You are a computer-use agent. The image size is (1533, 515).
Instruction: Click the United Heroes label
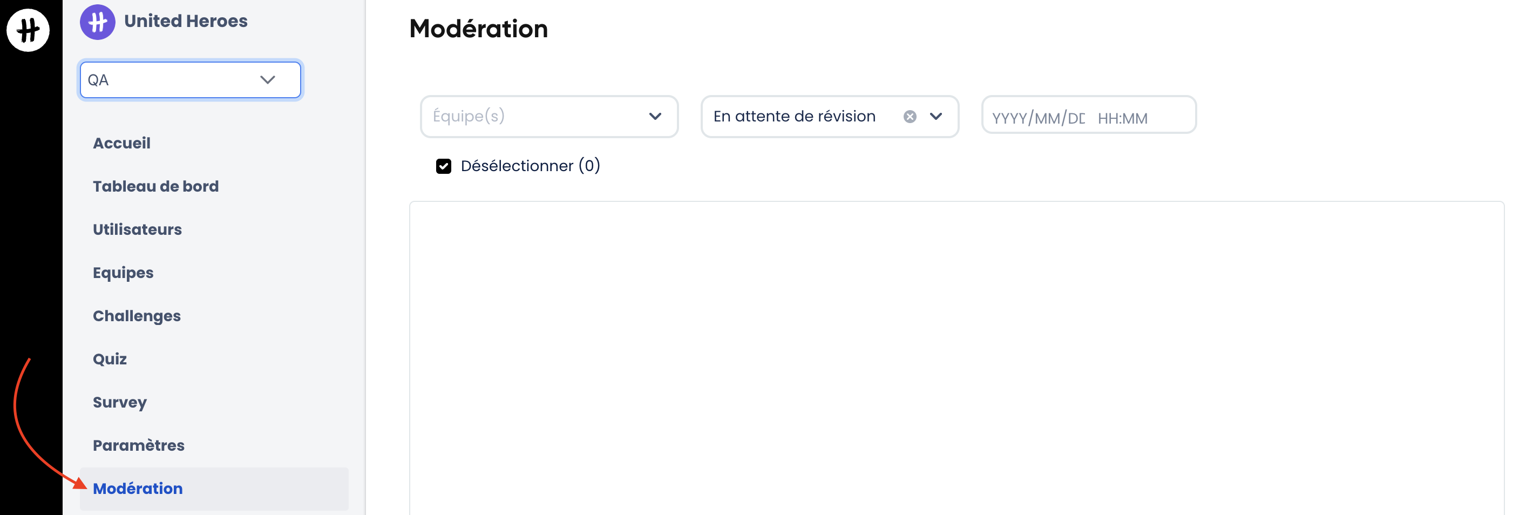(186, 20)
